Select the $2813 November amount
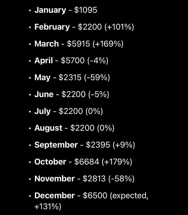Image resolution: width=188 pixels, height=215 pixels. pos(94,179)
